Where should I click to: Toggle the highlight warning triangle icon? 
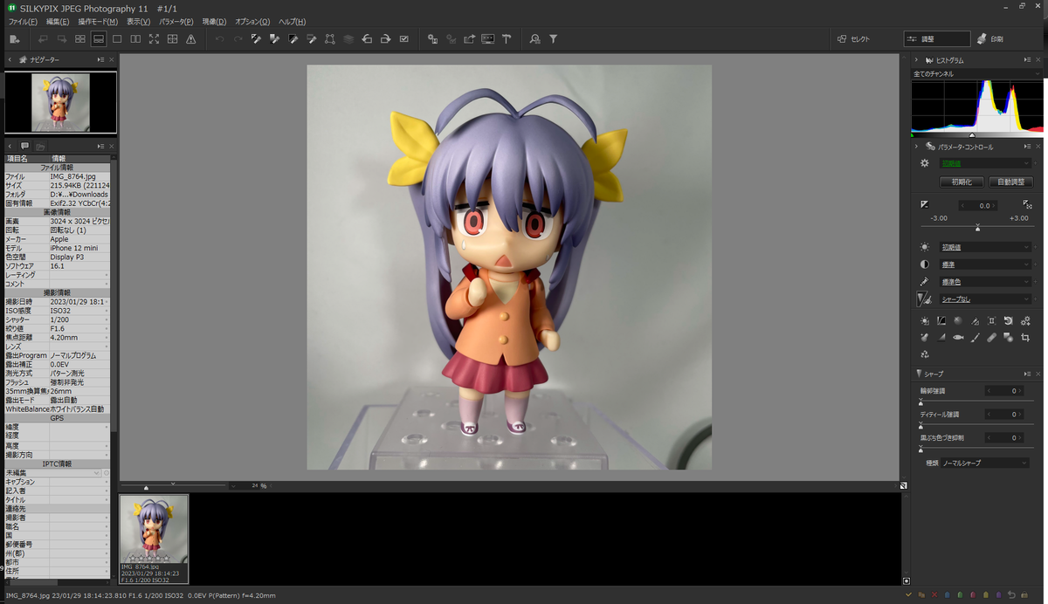(190, 39)
